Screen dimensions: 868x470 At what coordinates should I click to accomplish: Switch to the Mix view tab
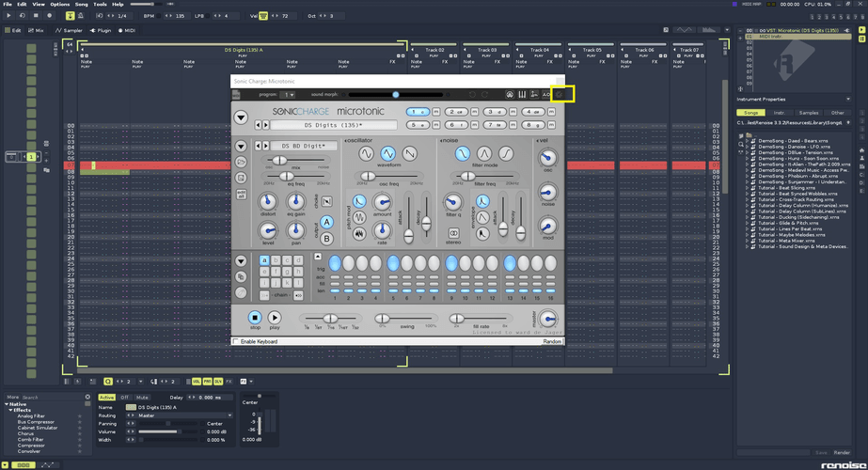(36, 30)
